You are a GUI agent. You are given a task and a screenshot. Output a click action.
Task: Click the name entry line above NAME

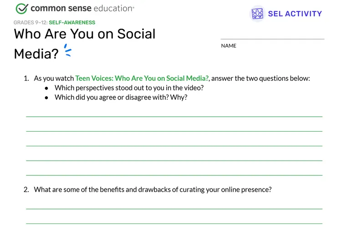[272, 38]
